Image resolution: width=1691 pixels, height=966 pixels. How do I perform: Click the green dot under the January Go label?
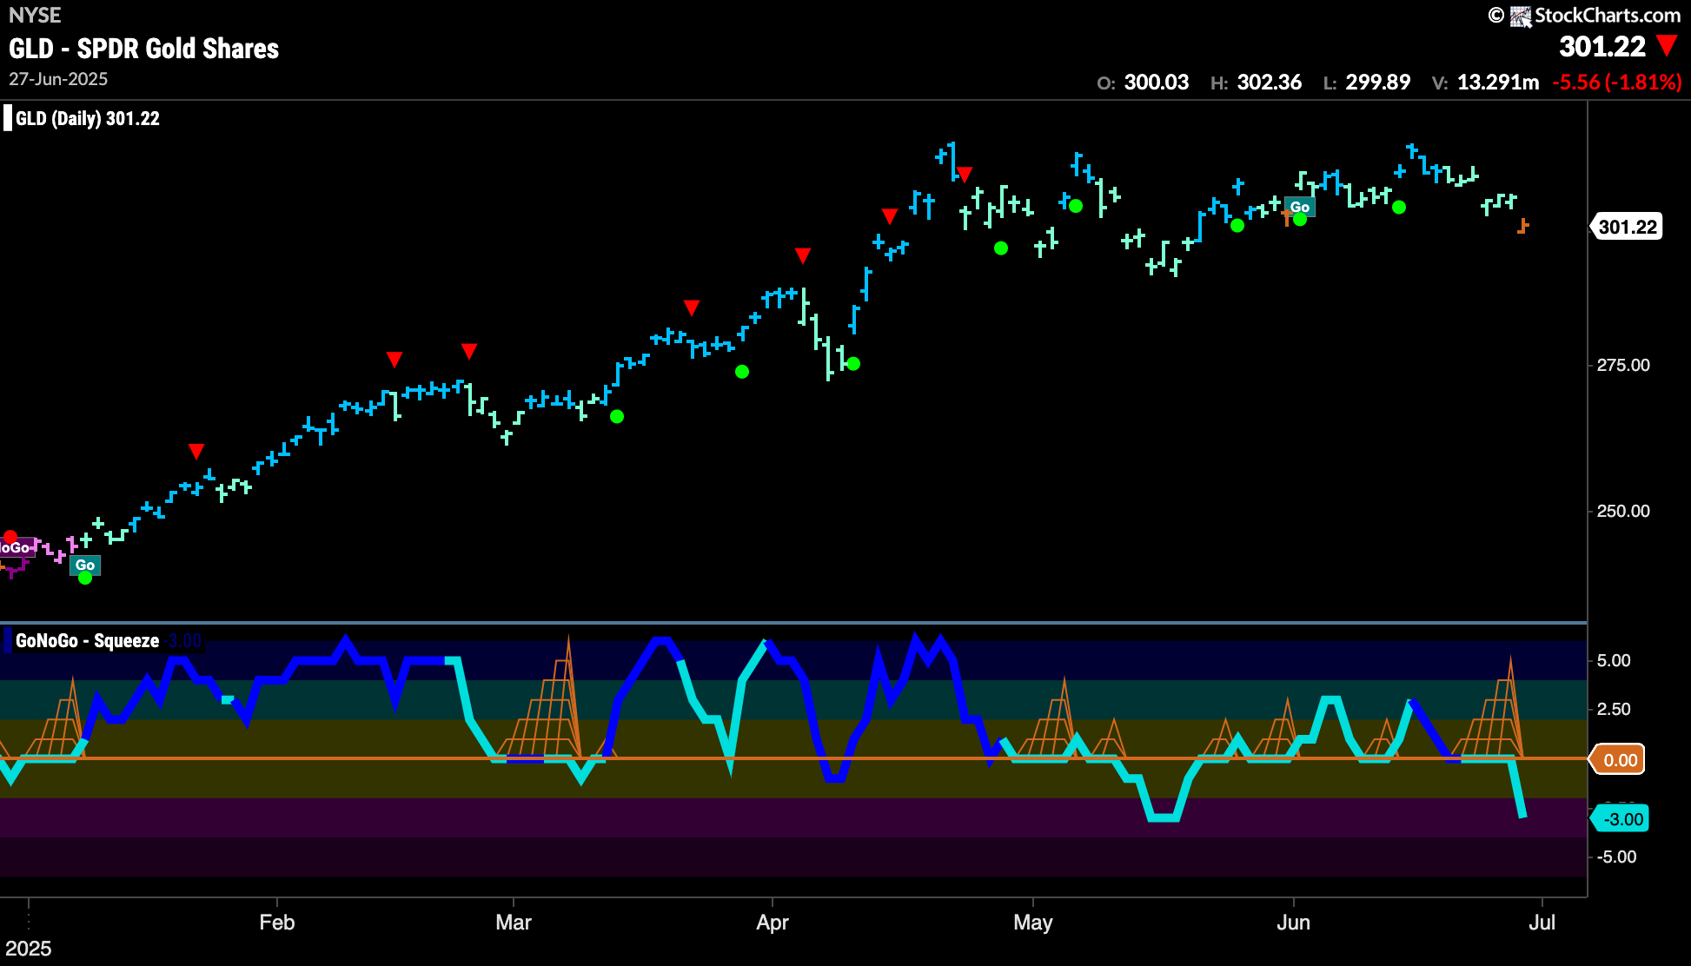point(85,578)
